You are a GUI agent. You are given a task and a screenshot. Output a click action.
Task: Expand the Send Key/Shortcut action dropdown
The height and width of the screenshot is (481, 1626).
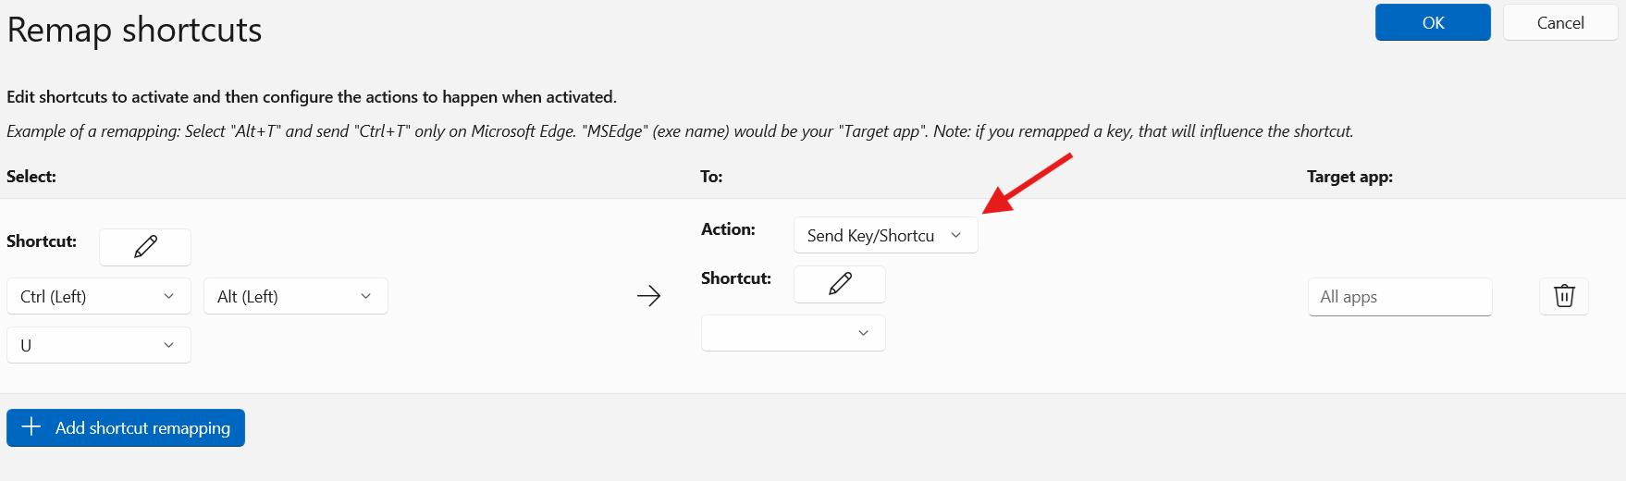885,236
